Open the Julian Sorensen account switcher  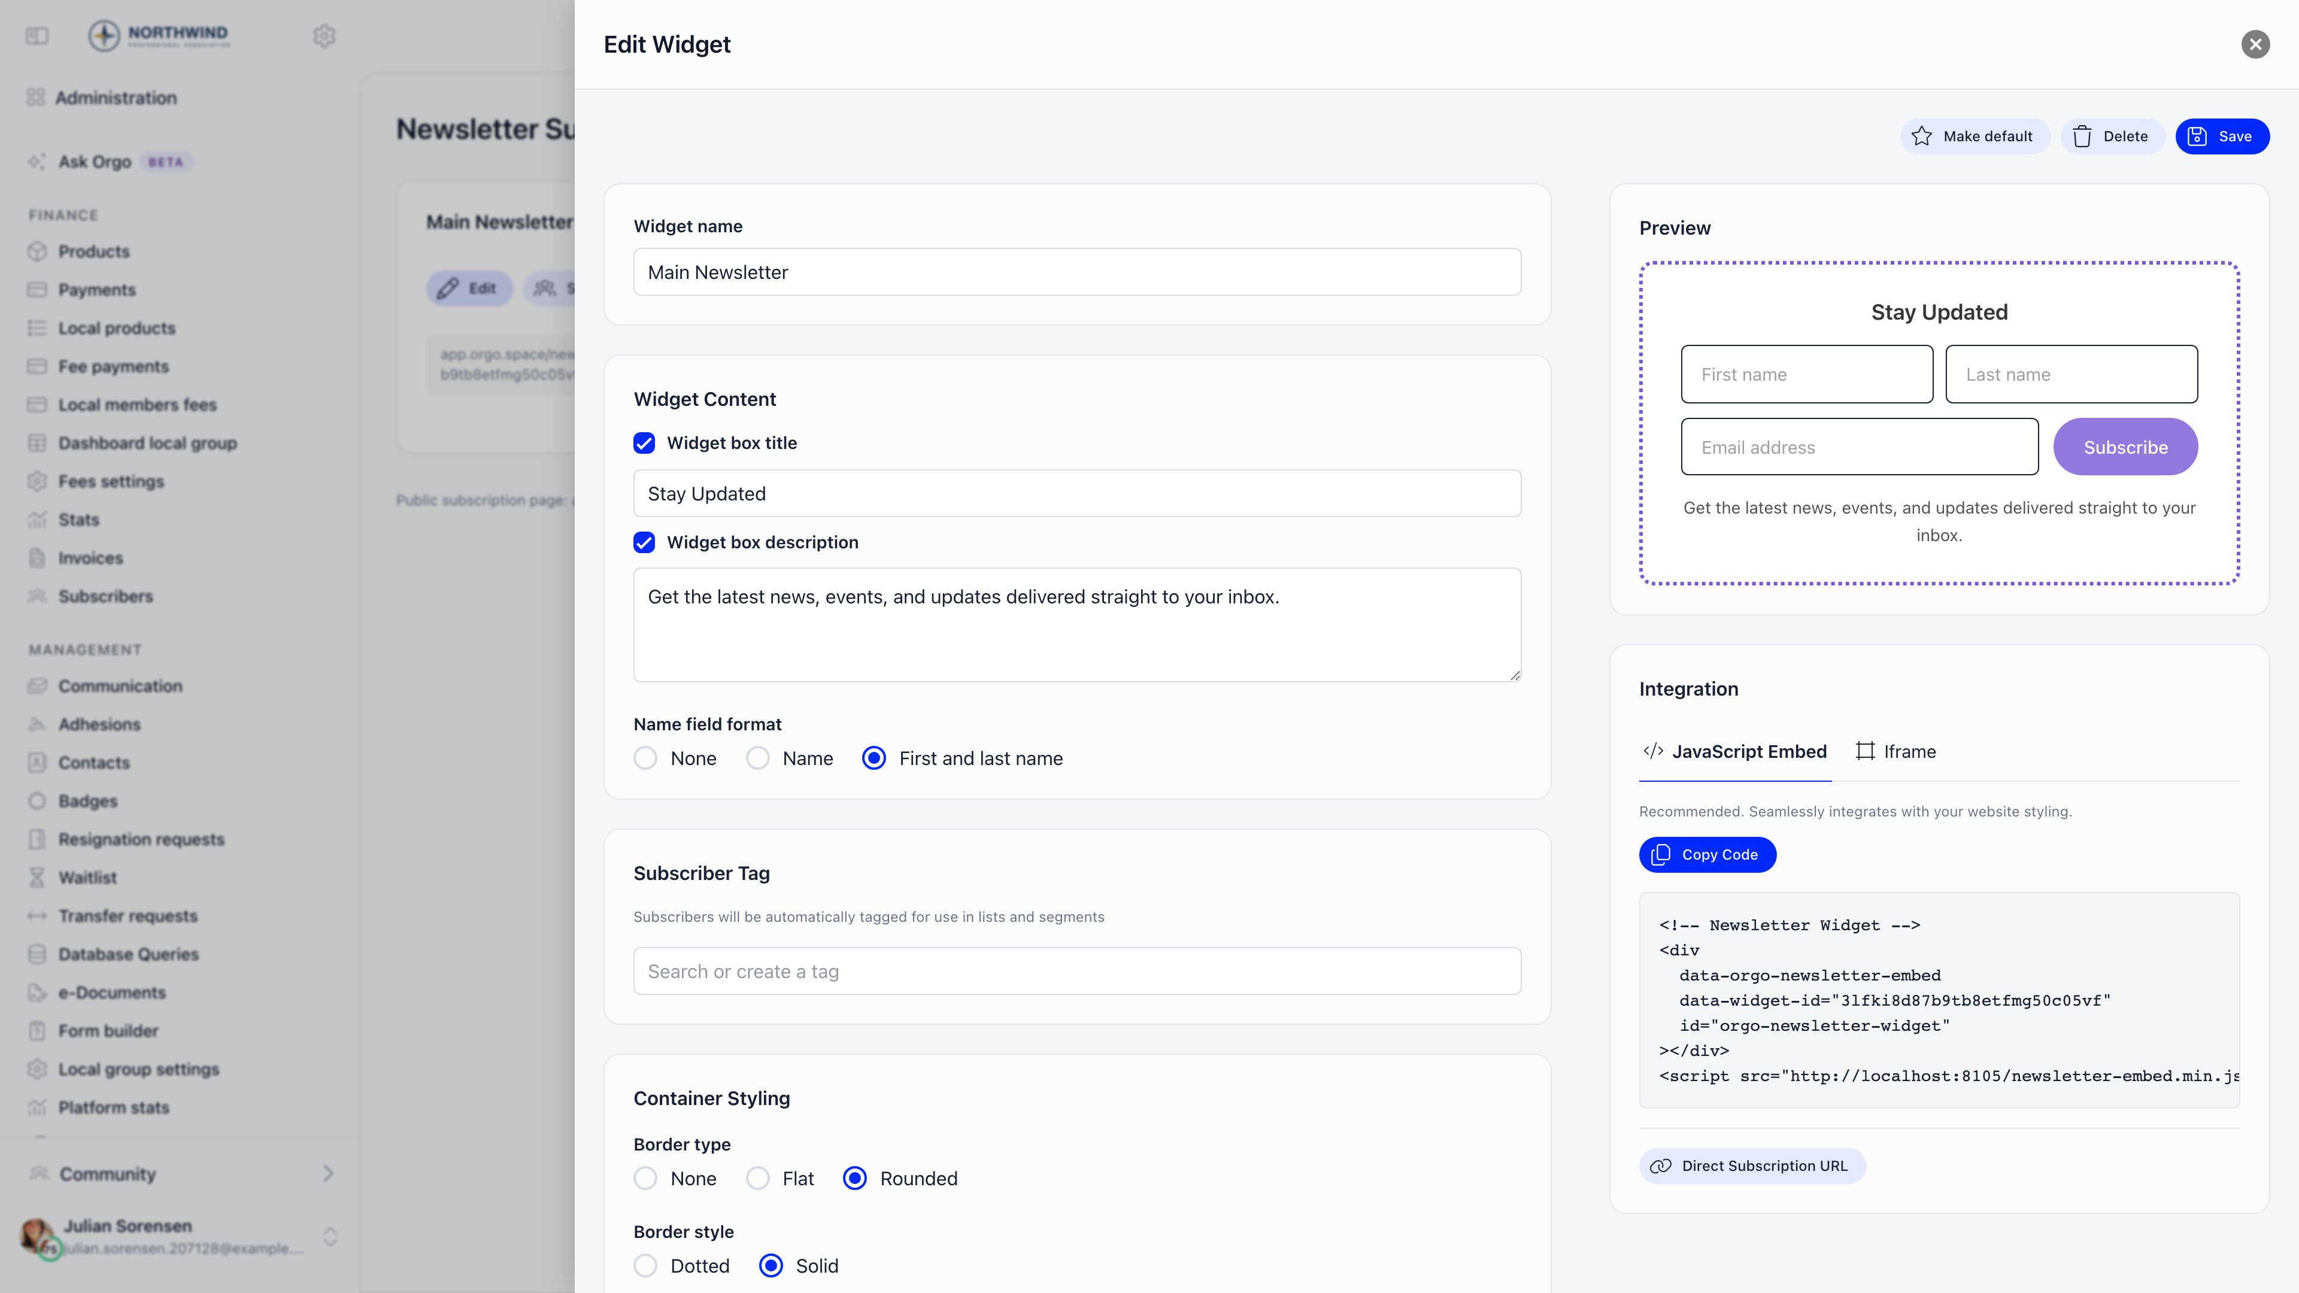pos(330,1237)
